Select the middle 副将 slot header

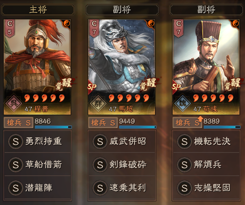122,10
